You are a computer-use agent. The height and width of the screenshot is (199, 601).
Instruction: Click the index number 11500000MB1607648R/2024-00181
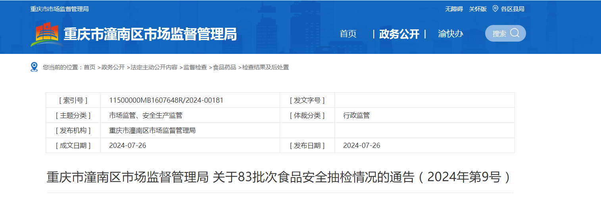166,100
